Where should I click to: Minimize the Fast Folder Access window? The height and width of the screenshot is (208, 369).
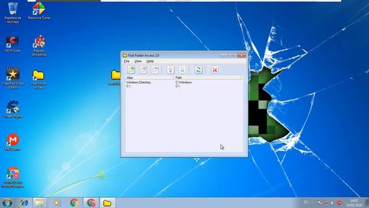[x=224, y=55]
